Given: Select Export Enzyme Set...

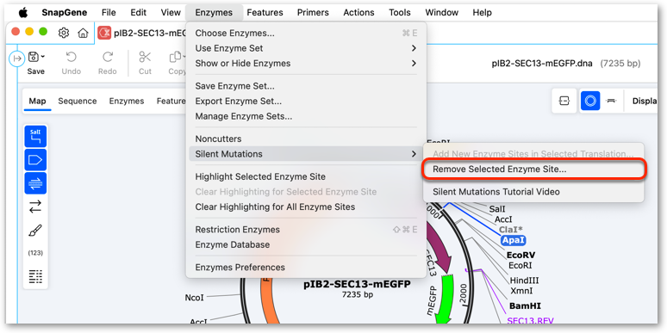Looking at the screenshot, I should pyautogui.click(x=306, y=101).
